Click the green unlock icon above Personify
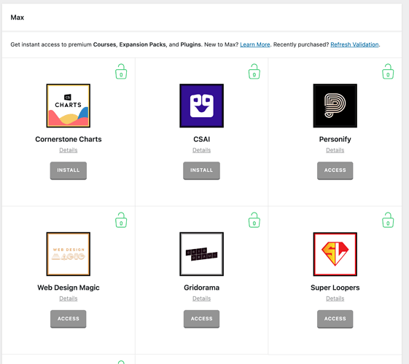 click(x=388, y=71)
